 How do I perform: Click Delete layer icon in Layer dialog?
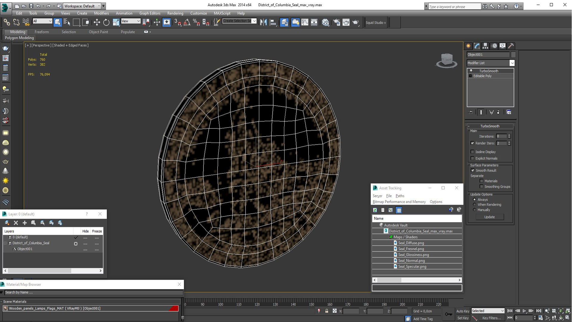(16, 223)
